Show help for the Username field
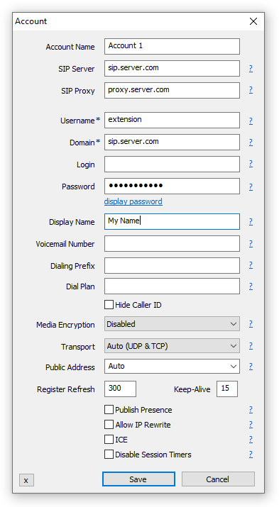Screen dimensions: 279x507 [x=251, y=121]
